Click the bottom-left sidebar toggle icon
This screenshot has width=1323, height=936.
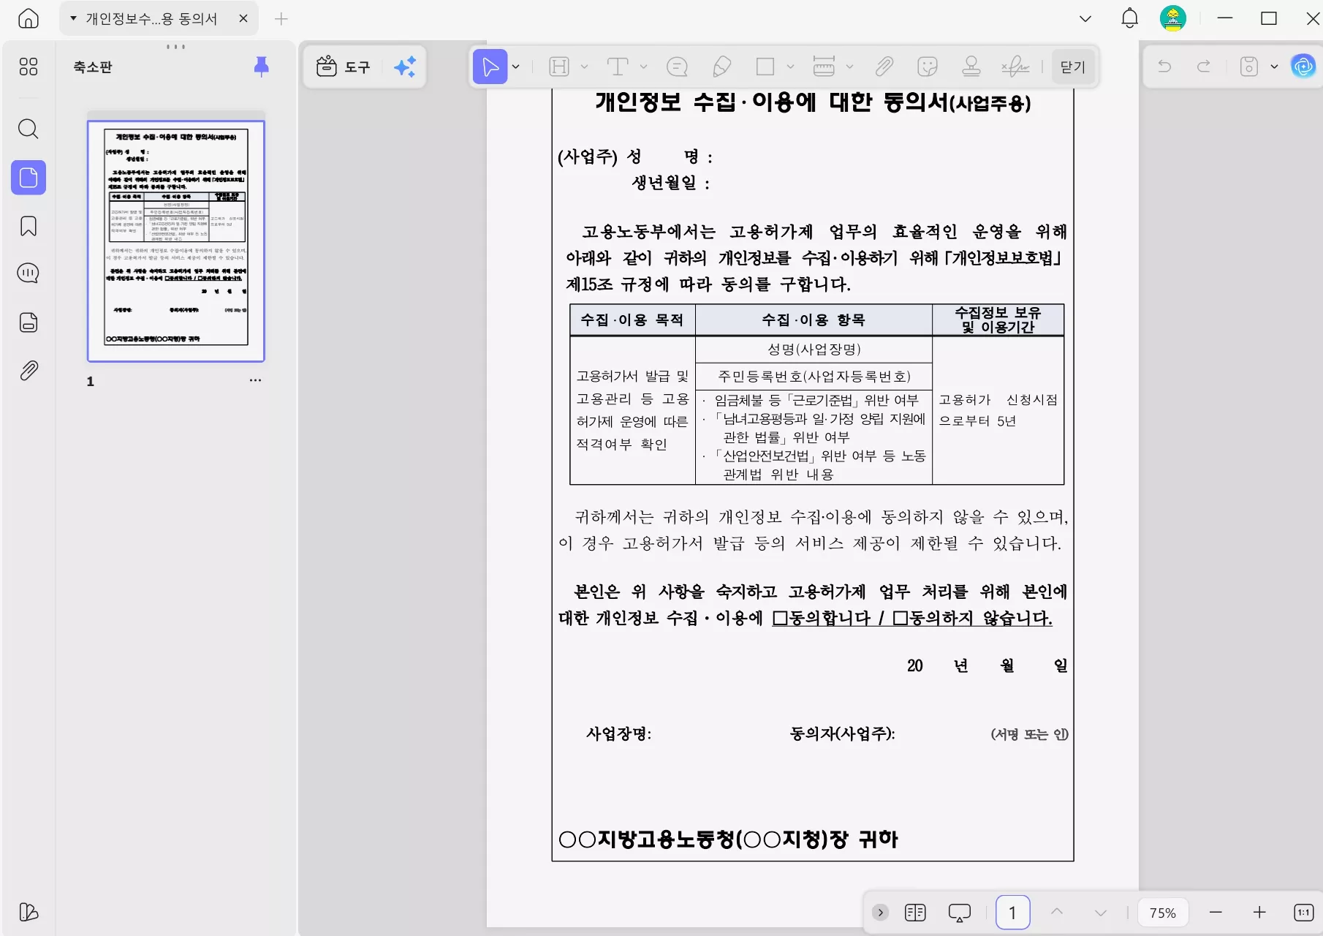tap(29, 912)
